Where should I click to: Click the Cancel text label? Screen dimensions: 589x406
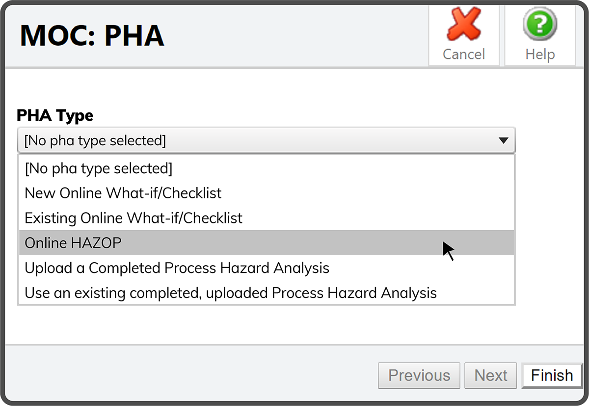coord(463,54)
